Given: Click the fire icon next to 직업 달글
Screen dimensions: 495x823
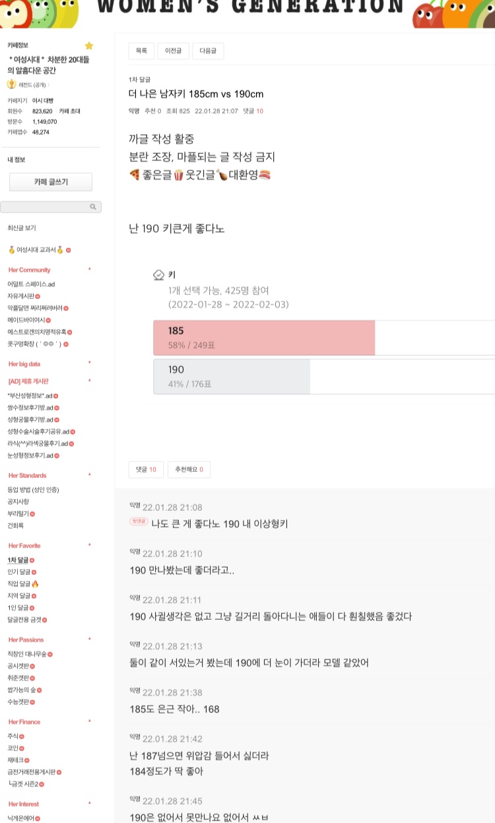Looking at the screenshot, I should click(35, 584).
